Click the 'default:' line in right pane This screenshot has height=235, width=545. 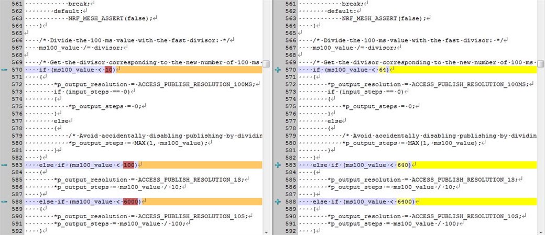(x=342, y=11)
